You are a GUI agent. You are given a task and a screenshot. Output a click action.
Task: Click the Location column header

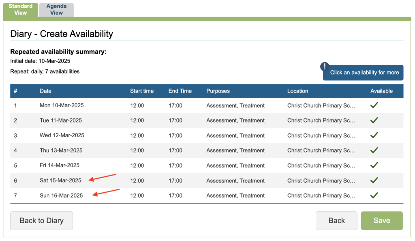[297, 91]
